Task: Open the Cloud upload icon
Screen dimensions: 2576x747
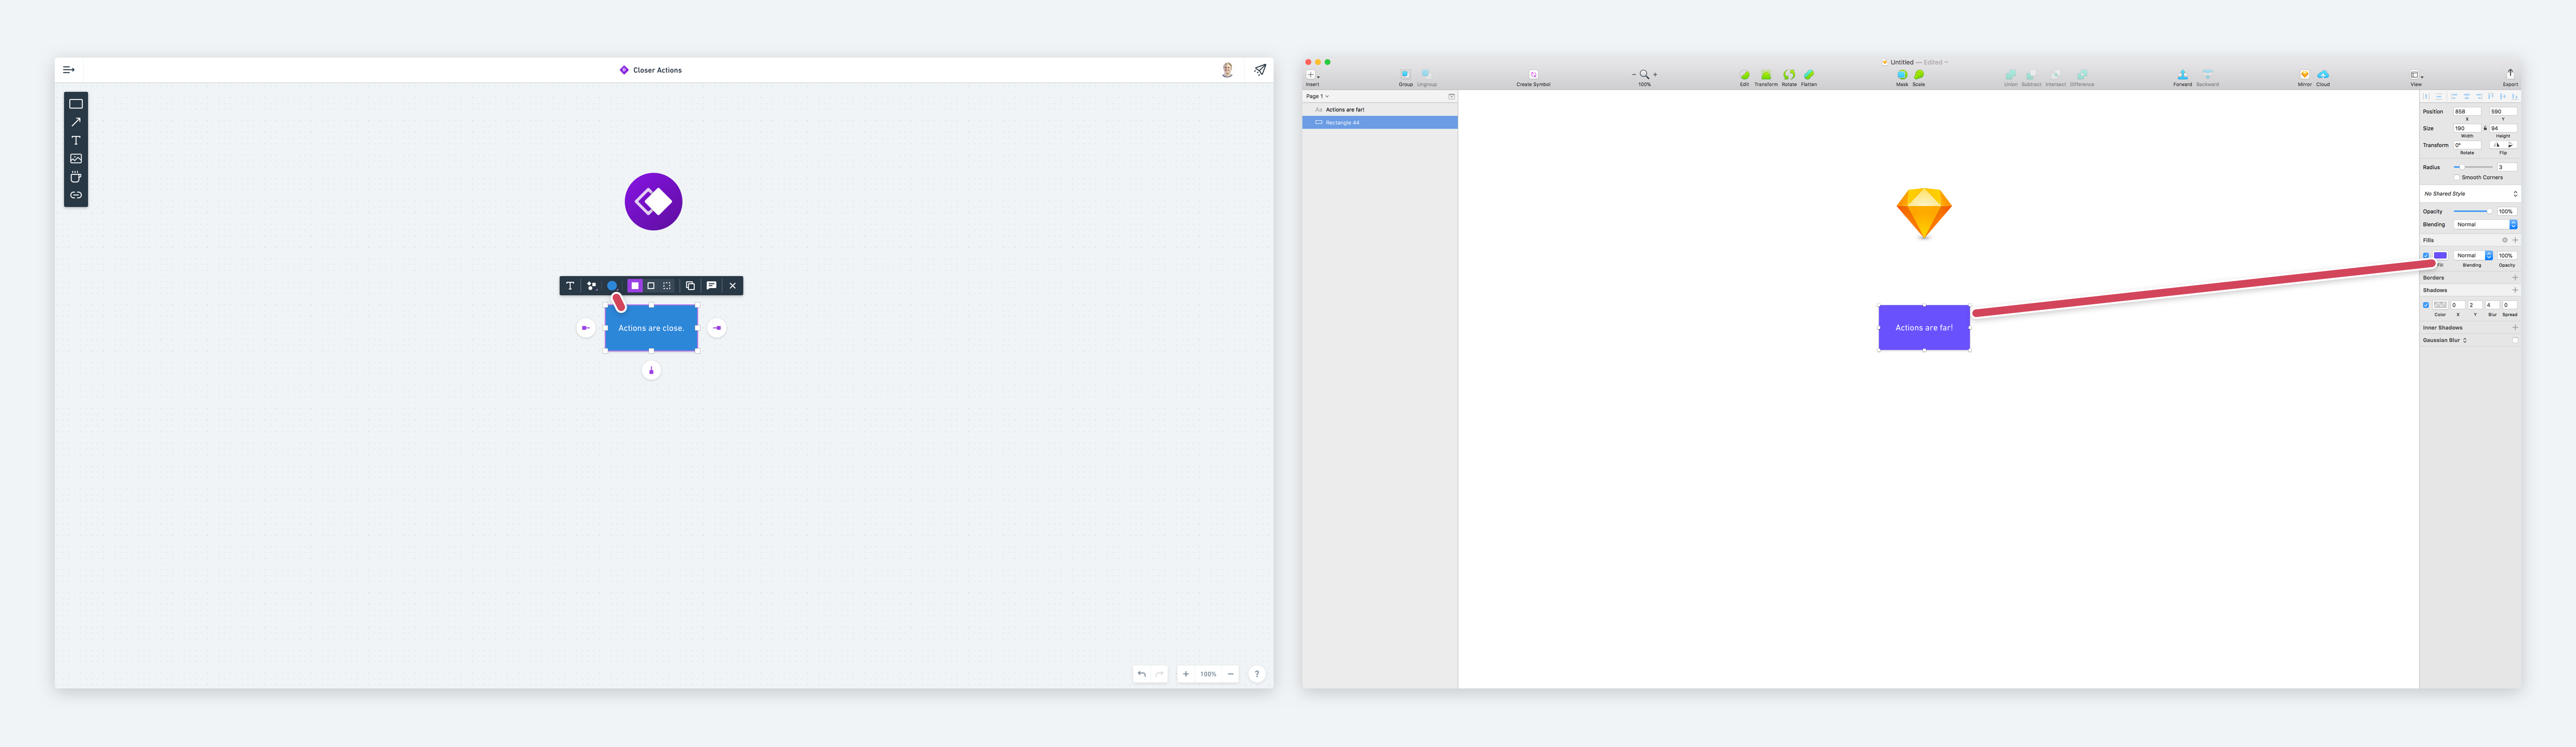Action: pyautogui.click(x=2323, y=75)
